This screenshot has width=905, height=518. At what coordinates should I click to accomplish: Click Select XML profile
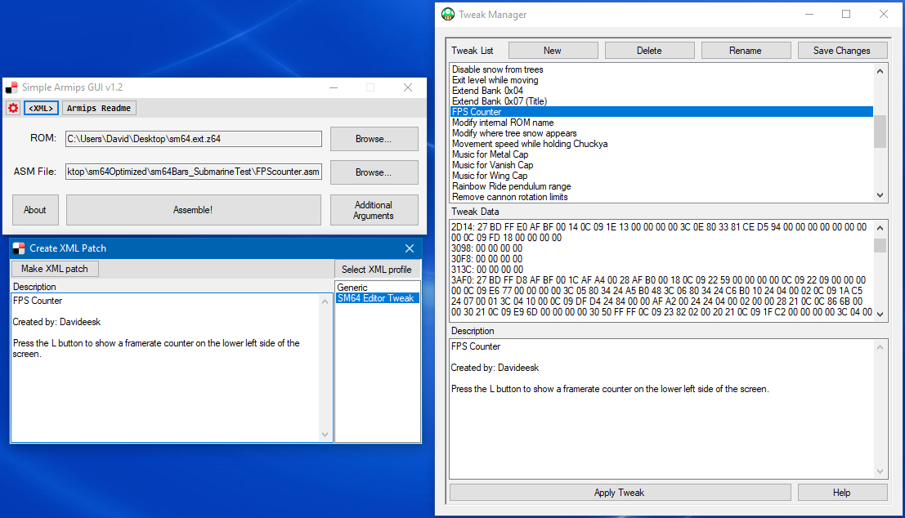pyautogui.click(x=377, y=270)
